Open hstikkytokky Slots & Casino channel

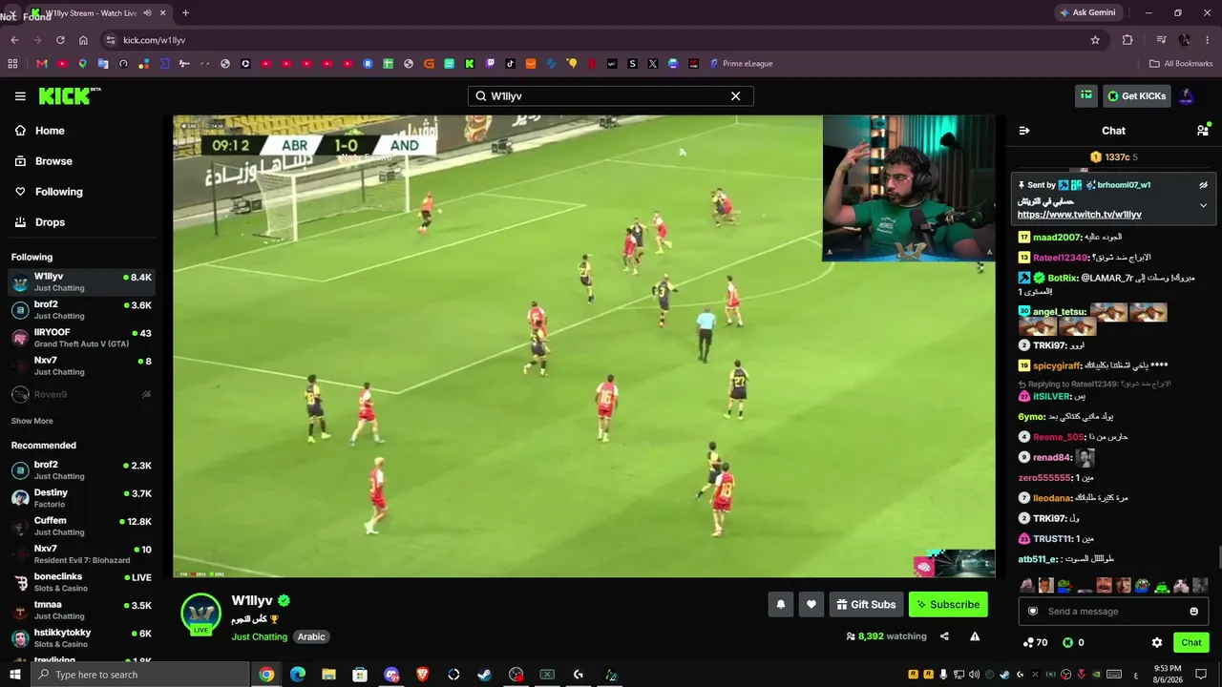(x=82, y=637)
